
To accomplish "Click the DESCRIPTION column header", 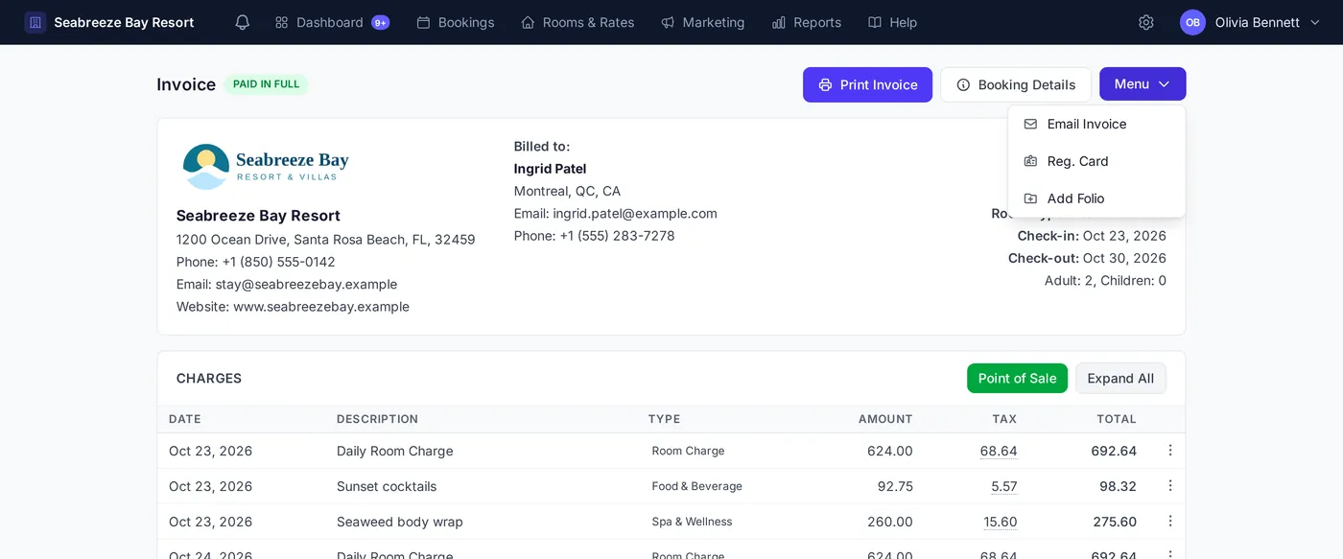I will [378, 419].
